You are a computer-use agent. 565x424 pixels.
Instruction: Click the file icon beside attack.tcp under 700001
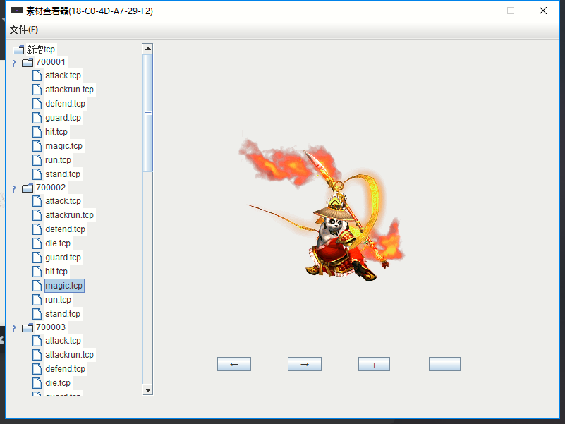37,75
